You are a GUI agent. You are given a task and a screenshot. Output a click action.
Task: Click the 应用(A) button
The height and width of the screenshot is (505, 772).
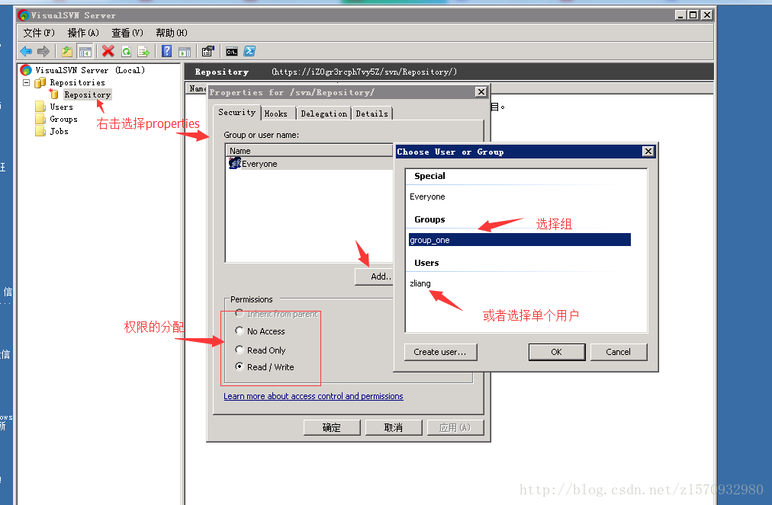pyautogui.click(x=455, y=427)
